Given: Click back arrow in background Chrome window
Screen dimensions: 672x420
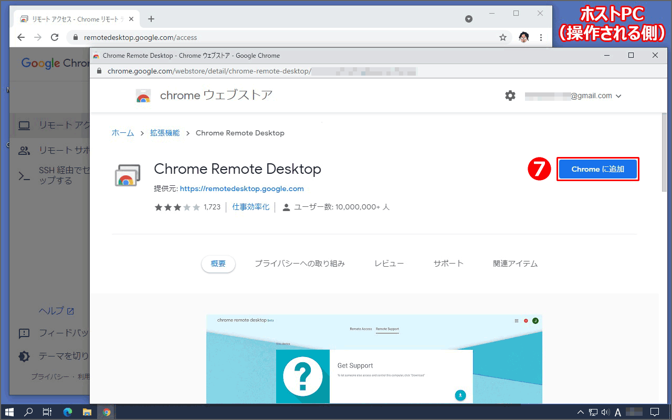Looking at the screenshot, I should pos(21,37).
